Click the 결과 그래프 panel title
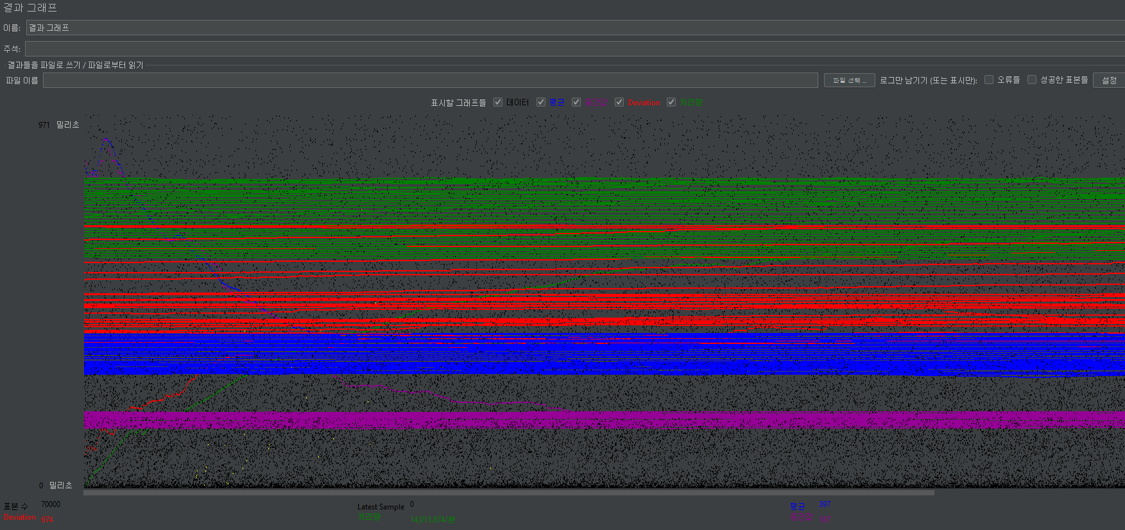 point(30,8)
